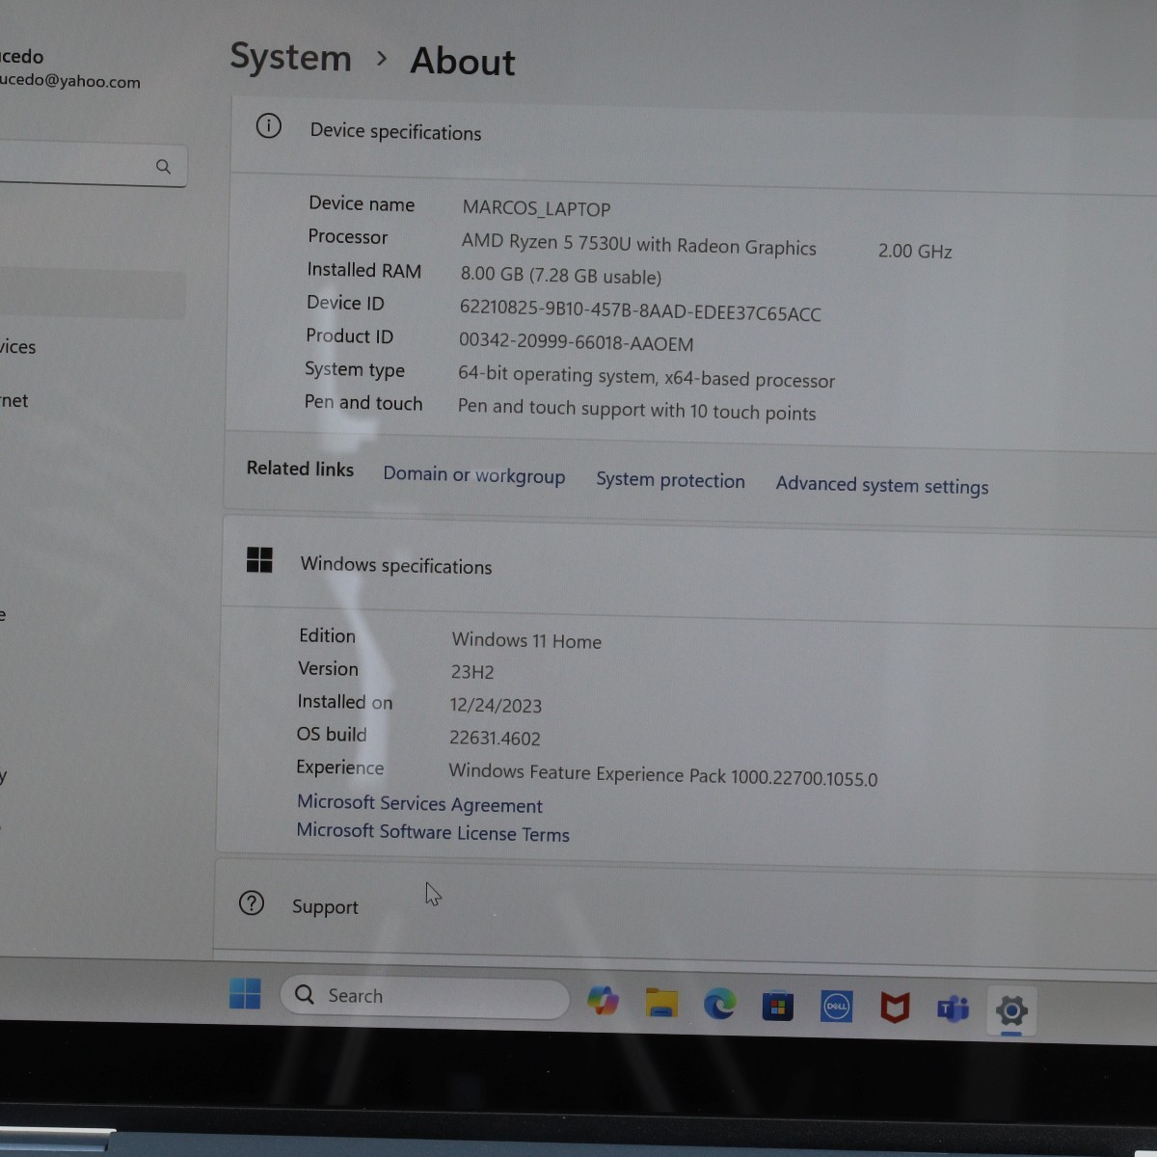This screenshot has height=1157, width=1157.
Task: Select the OS build 22631.4602 value
Action: [495, 738]
